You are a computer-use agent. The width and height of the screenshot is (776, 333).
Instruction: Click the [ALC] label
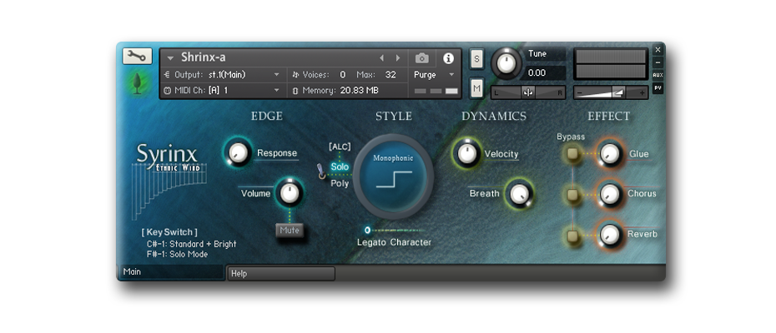pyautogui.click(x=340, y=147)
